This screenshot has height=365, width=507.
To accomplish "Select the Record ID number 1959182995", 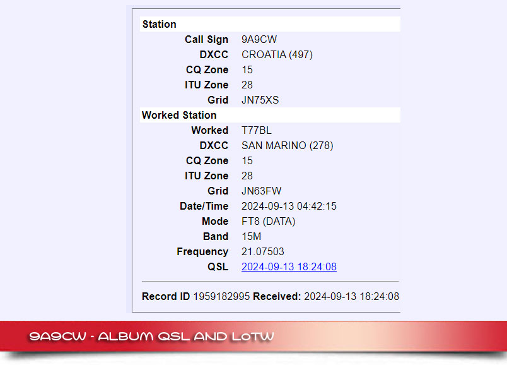I will coord(221,297).
